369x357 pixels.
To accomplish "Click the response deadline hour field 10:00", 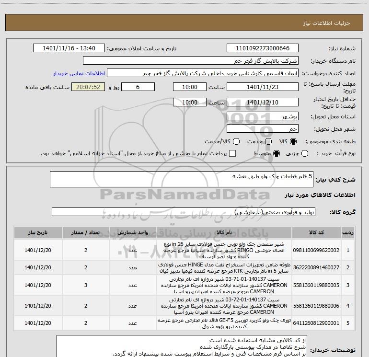I will pos(190,87).
